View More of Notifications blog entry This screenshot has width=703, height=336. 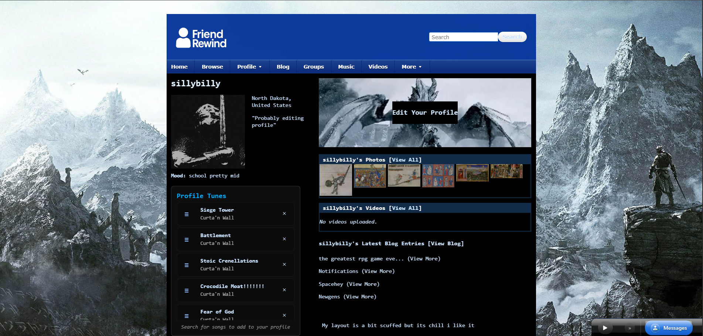378,271
